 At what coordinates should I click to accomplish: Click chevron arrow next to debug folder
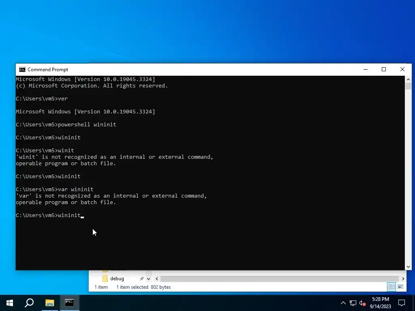pos(148,279)
